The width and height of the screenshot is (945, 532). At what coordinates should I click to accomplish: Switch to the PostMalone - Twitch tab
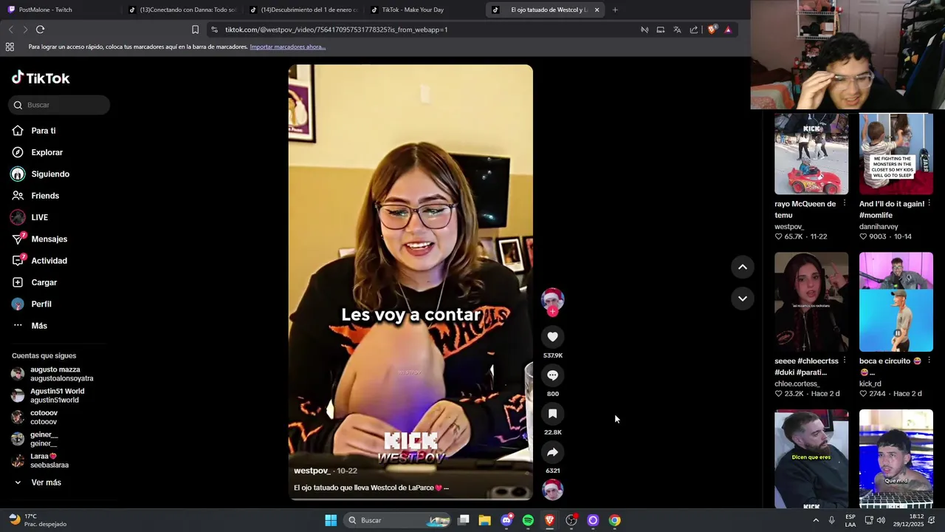61,10
